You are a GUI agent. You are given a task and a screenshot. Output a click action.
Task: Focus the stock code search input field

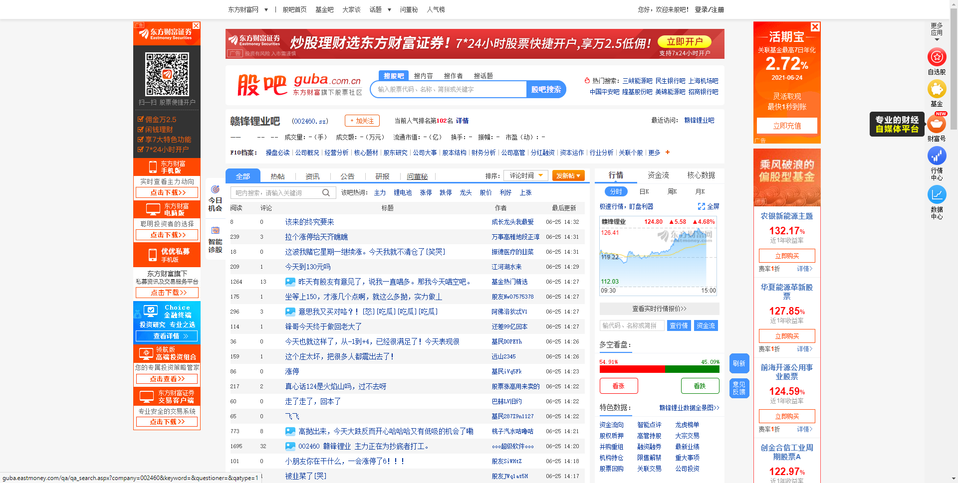pyautogui.click(x=449, y=90)
